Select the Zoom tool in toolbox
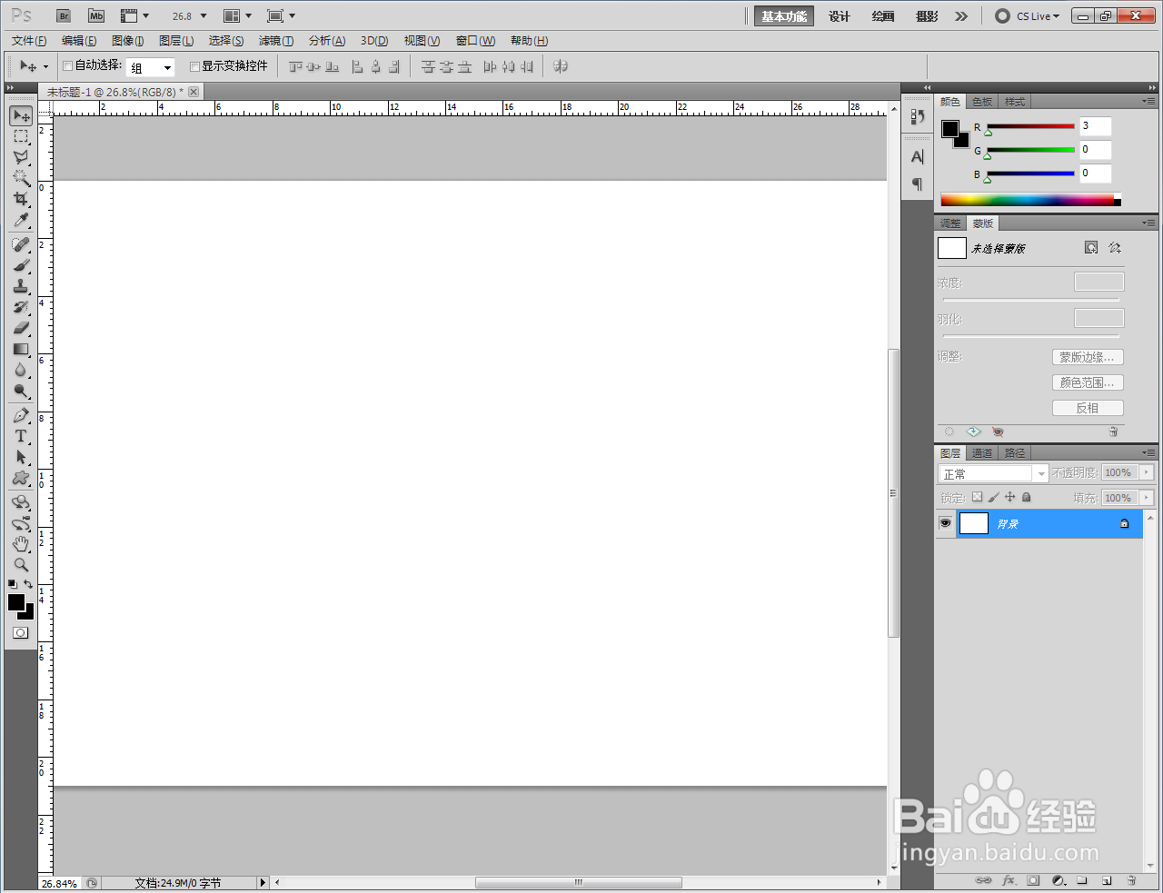The image size is (1163, 893). tap(21, 565)
